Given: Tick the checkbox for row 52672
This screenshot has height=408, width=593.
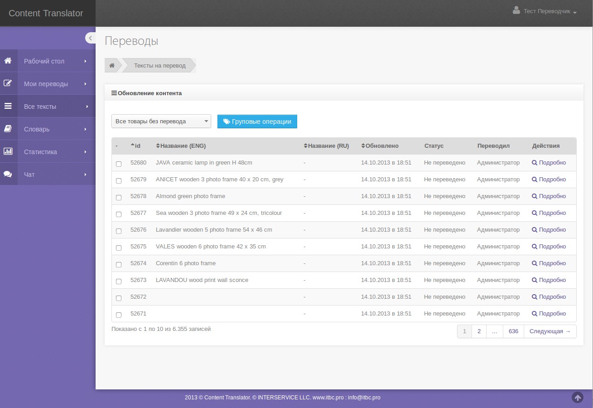Looking at the screenshot, I should click(x=119, y=298).
